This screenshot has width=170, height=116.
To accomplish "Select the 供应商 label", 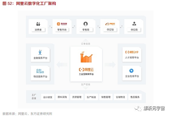I will (x=134, y=30).
